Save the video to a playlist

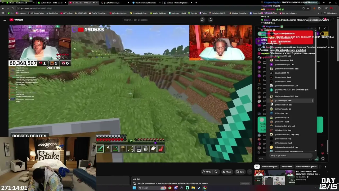[240, 172]
